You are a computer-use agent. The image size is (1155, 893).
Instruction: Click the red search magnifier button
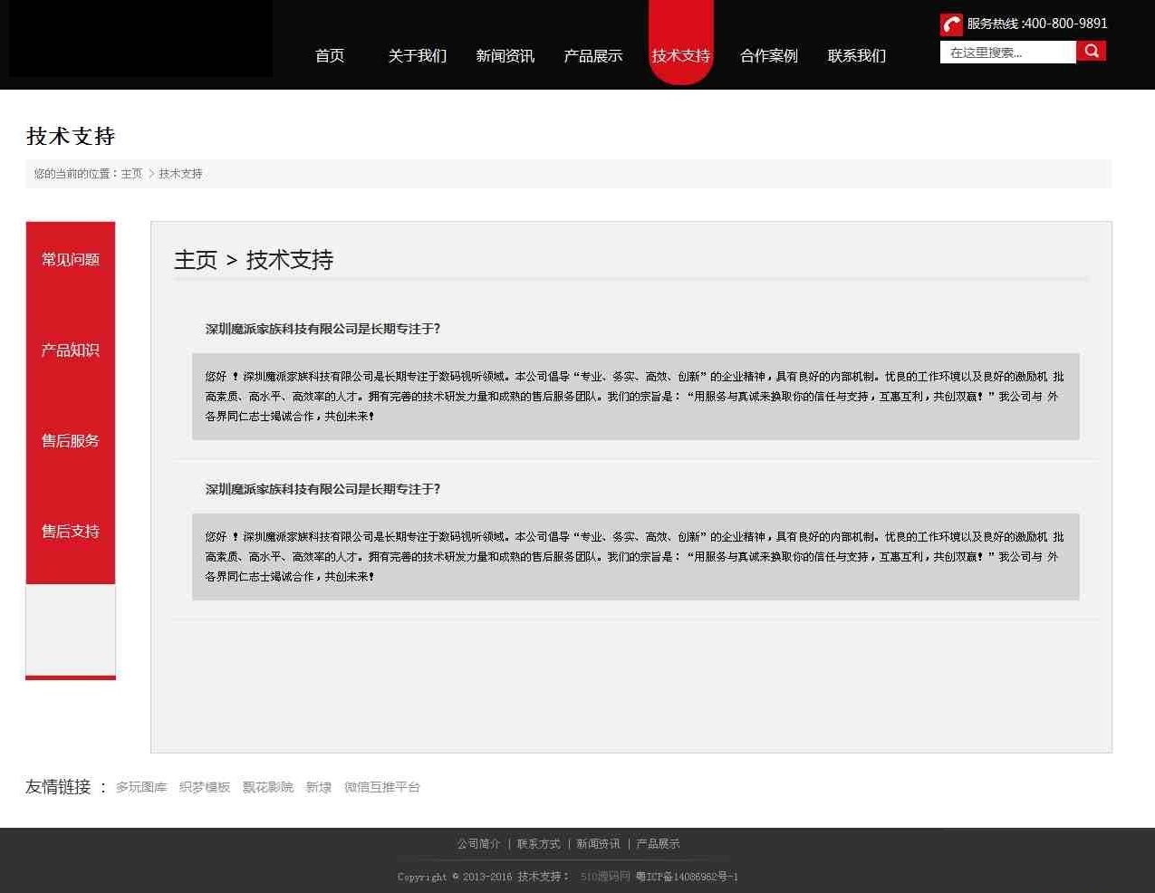tap(1091, 52)
